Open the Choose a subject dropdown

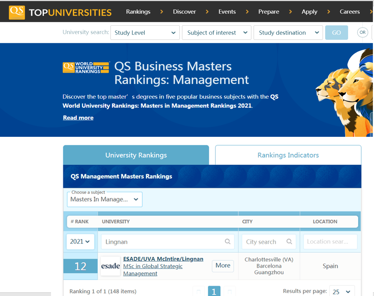coord(105,200)
